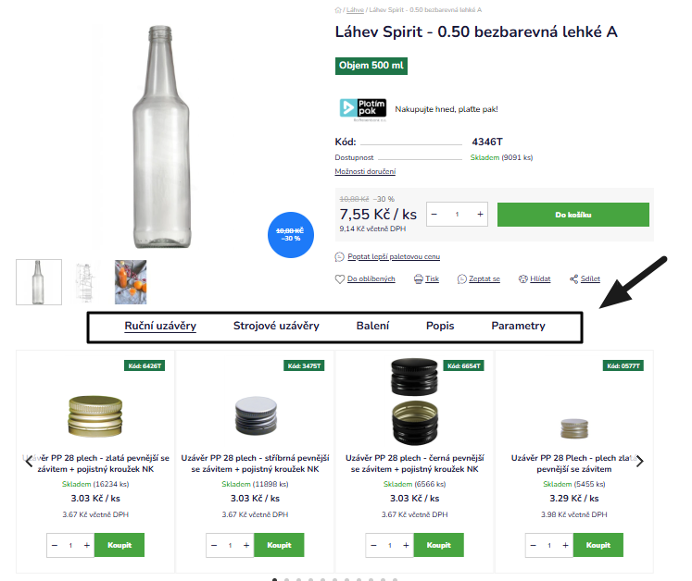The width and height of the screenshot is (692, 581).
Task: Switch to the Strojové uzávěry tab
Action: tap(276, 326)
